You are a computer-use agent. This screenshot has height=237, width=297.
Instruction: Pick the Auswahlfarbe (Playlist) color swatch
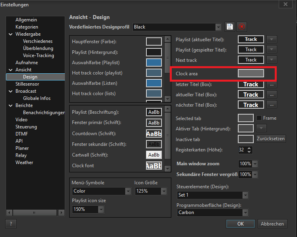coord(154,62)
